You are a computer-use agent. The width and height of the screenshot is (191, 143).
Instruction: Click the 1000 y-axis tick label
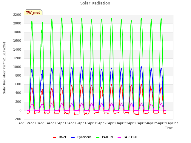pyautogui.click(x=17, y=67)
